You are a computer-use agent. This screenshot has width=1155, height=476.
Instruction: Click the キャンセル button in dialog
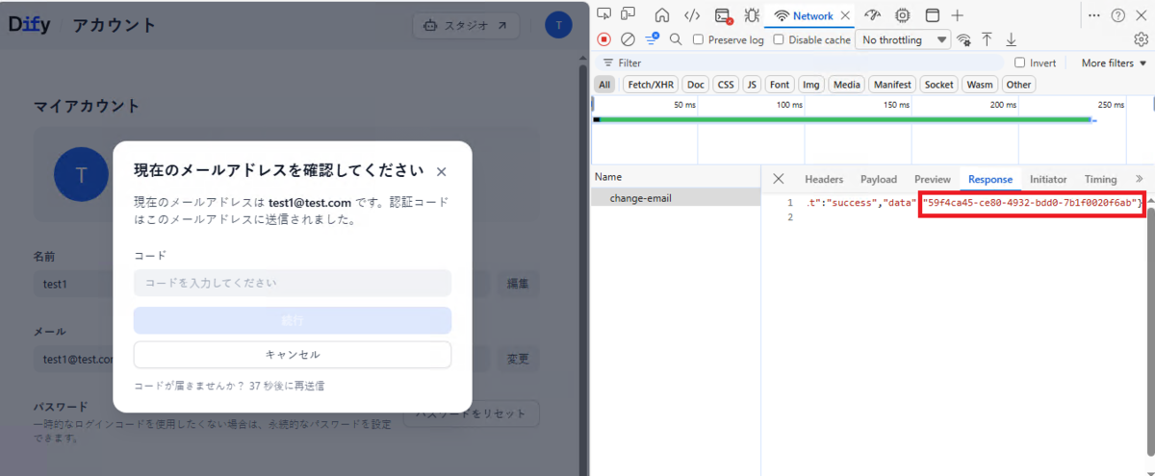click(x=293, y=355)
